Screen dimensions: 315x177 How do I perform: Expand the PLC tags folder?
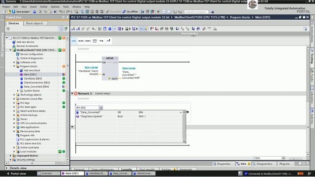coord(14,103)
